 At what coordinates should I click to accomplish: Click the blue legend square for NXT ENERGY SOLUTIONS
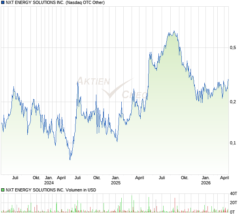click(x=3, y=2)
